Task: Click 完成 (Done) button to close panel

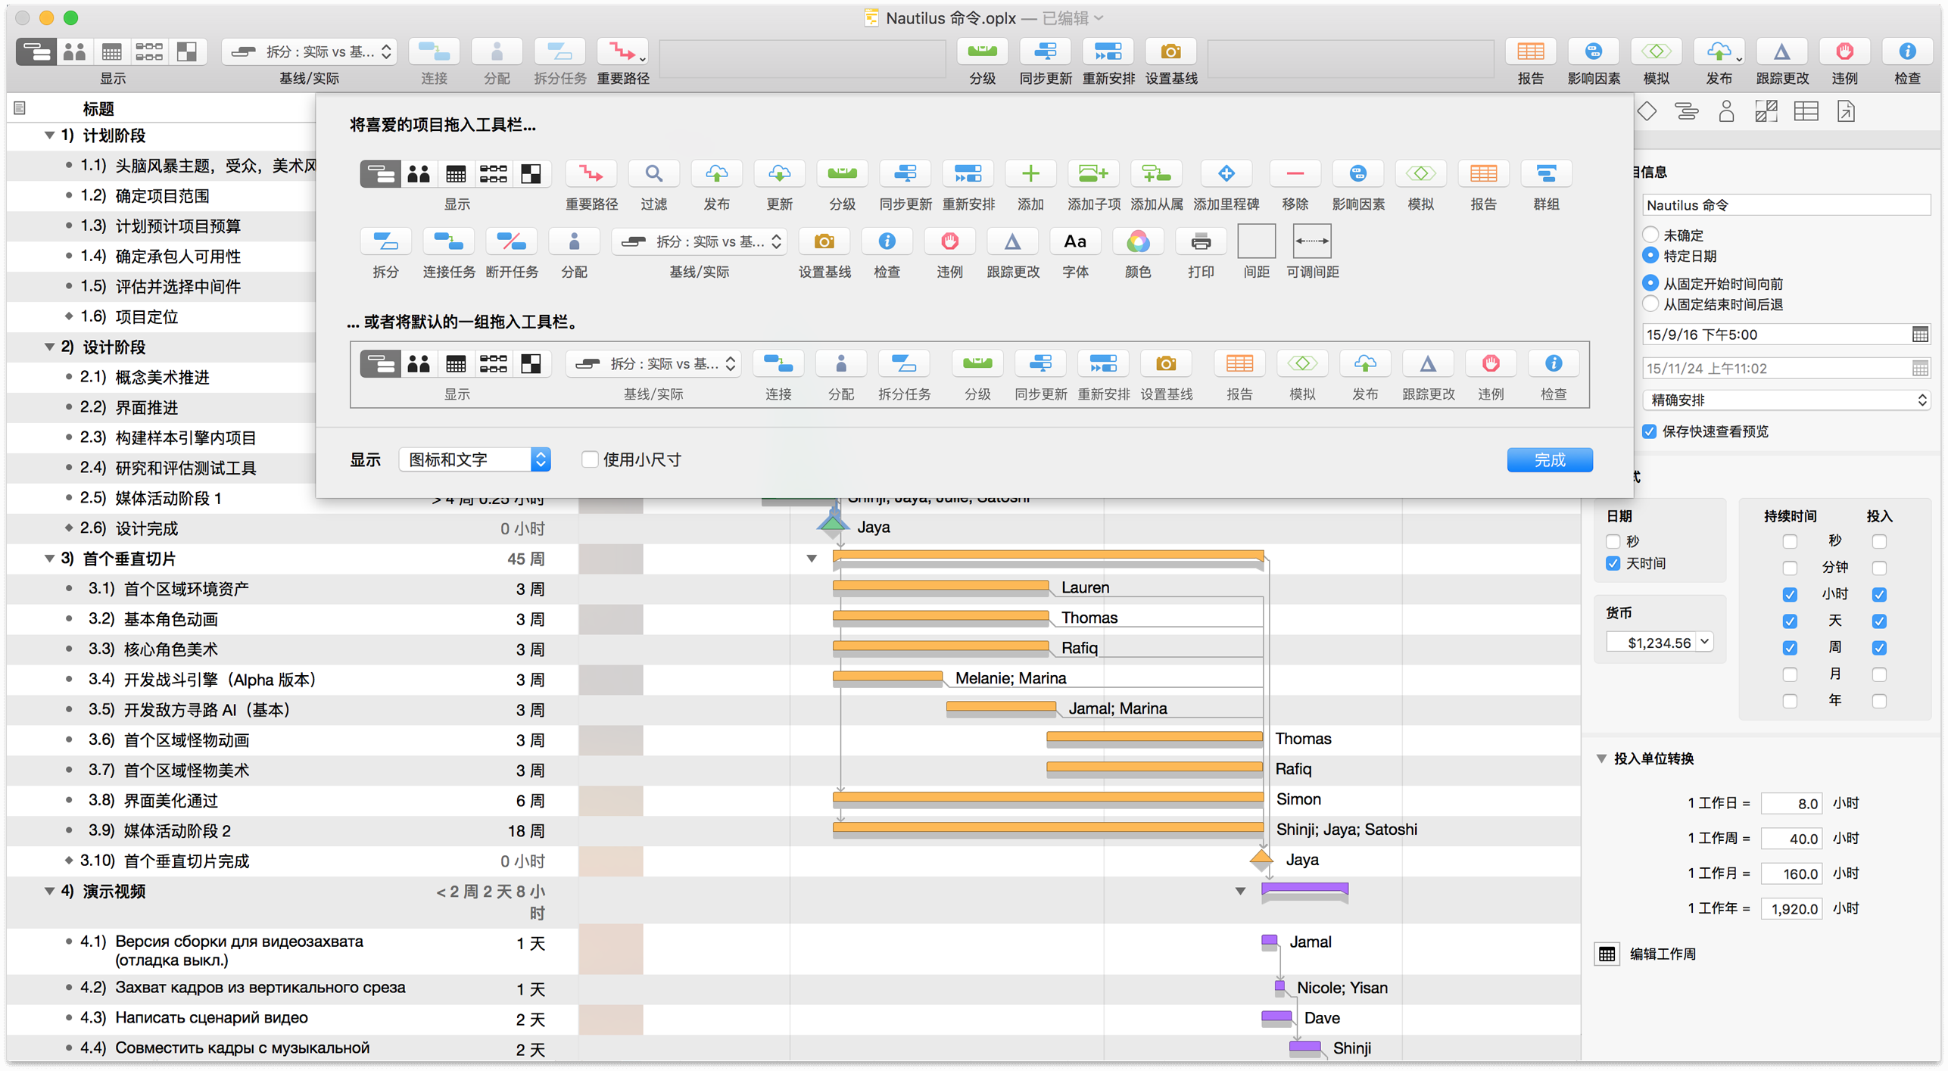Action: 1550,459
